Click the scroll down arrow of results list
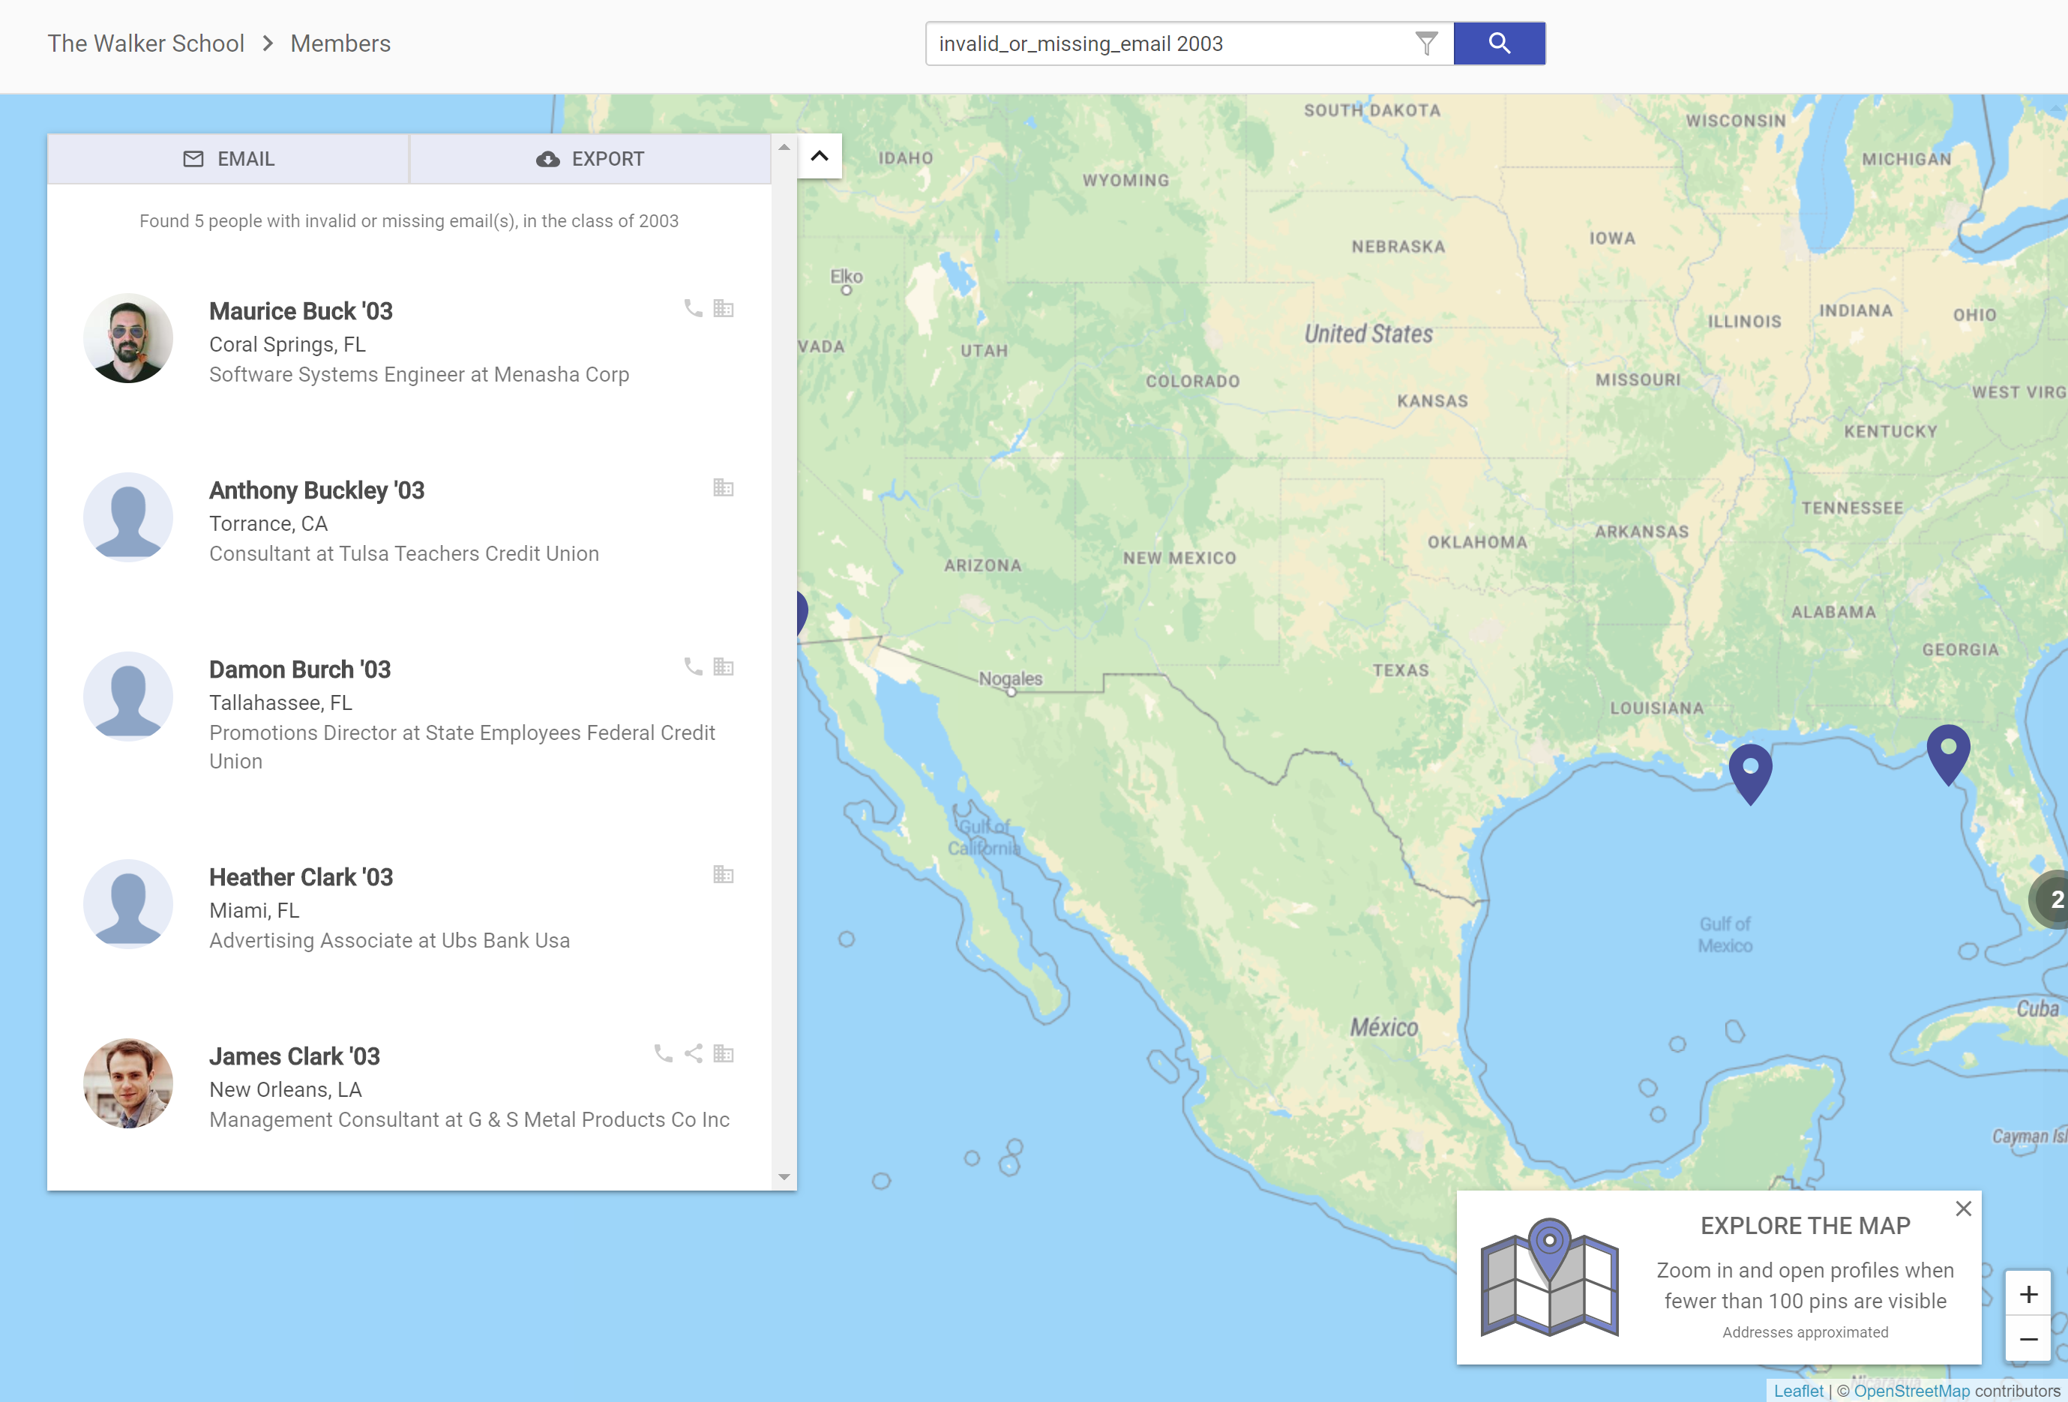The height and width of the screenshot is (1402, 2068). point(784,1177)
